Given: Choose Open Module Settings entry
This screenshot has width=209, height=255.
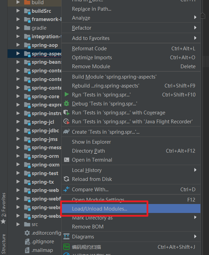Looking at the screenshot, I should pos(131,200).
